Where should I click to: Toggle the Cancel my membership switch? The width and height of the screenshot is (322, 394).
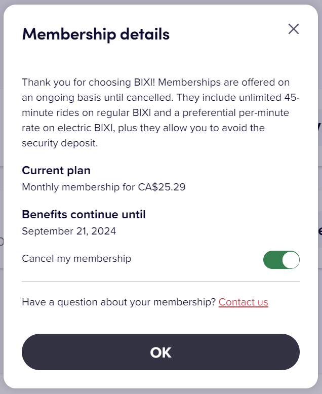coord(281,260)
